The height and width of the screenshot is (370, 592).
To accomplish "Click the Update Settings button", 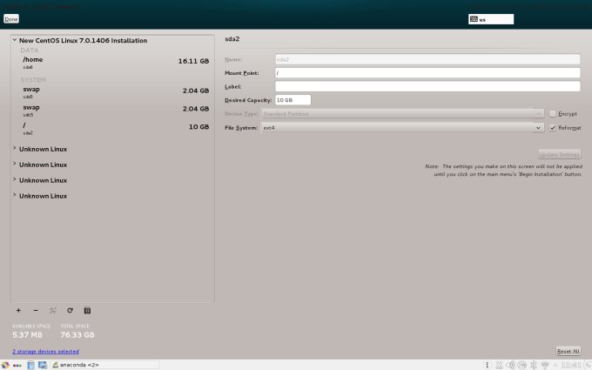I will point(559,154).
